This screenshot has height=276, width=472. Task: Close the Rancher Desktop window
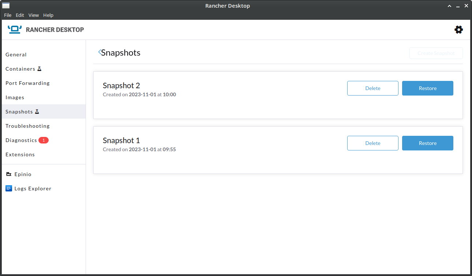pos(466,6)
